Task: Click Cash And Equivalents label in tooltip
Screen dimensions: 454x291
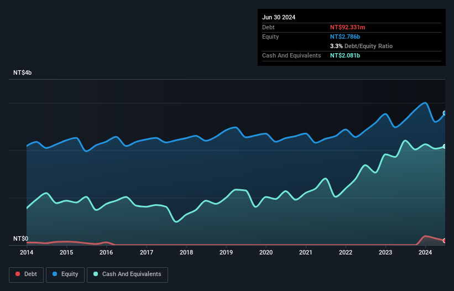Action: [291, 55]
